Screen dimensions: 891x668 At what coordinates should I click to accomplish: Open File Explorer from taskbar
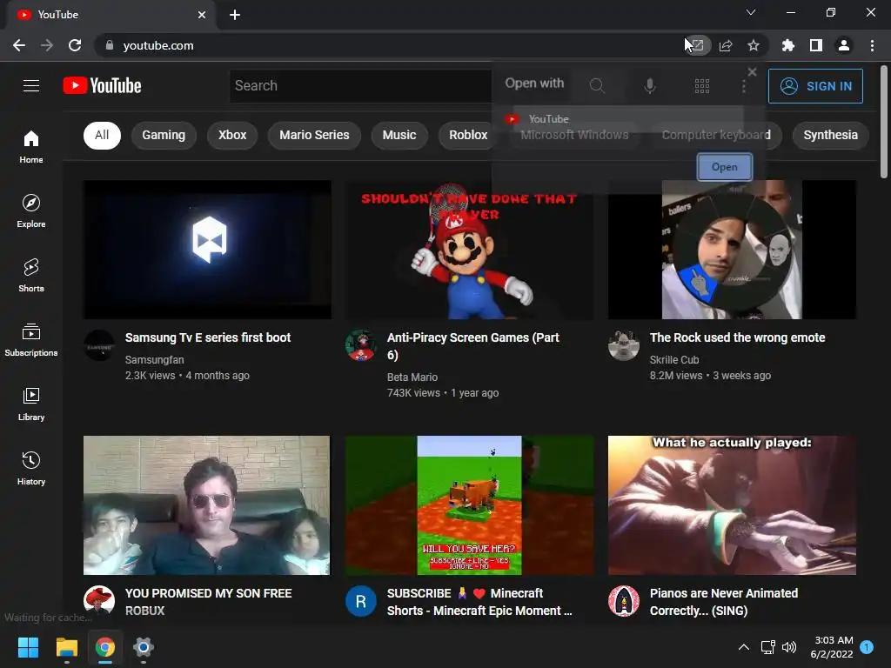point(66,647)
